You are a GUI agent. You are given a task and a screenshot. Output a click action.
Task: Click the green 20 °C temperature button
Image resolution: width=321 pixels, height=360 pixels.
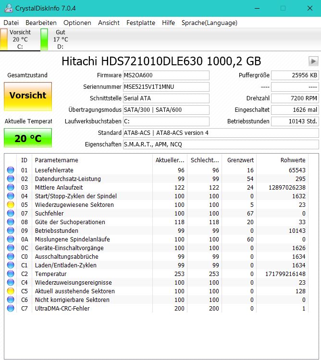point(28,138)
